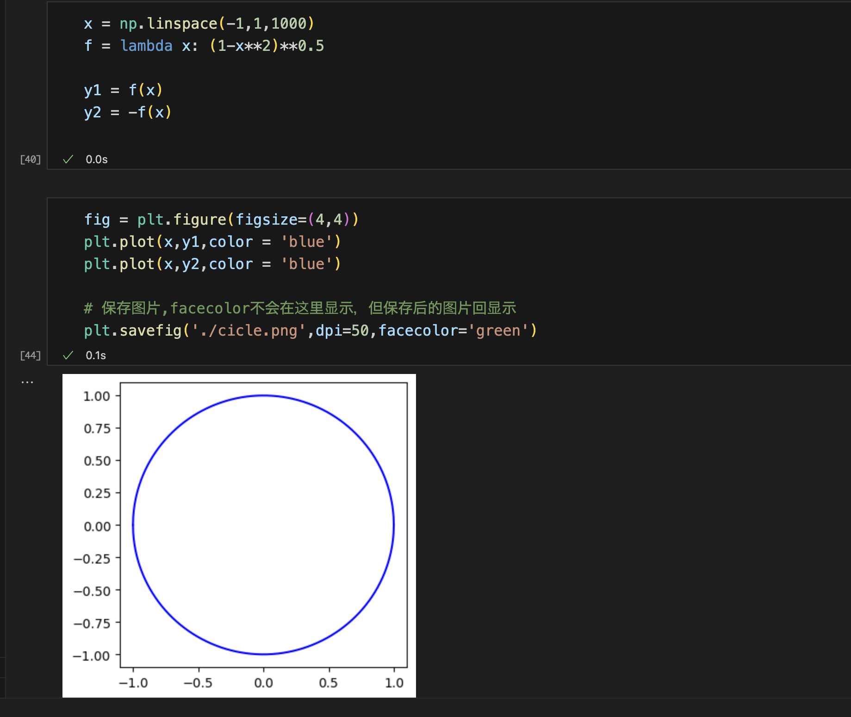851x717 pixels.
Task: Click the line y2 = -f(x)
Action: [x=128, y=112]
